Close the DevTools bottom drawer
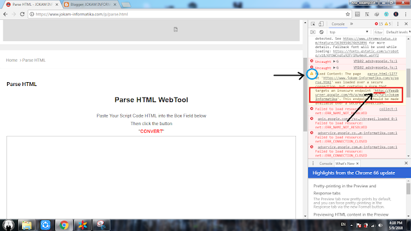This screenshot has width=411, height=231. tap(406, 163)
